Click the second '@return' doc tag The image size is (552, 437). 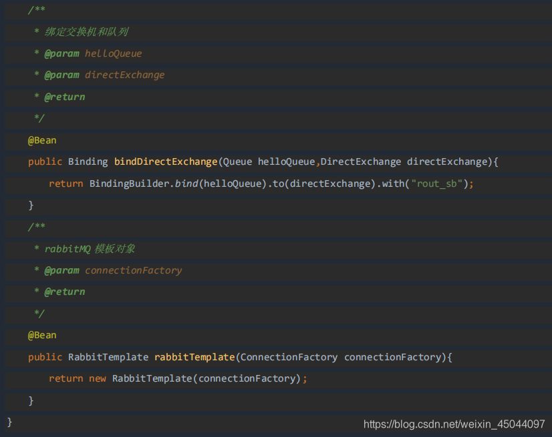coord(64,292)
